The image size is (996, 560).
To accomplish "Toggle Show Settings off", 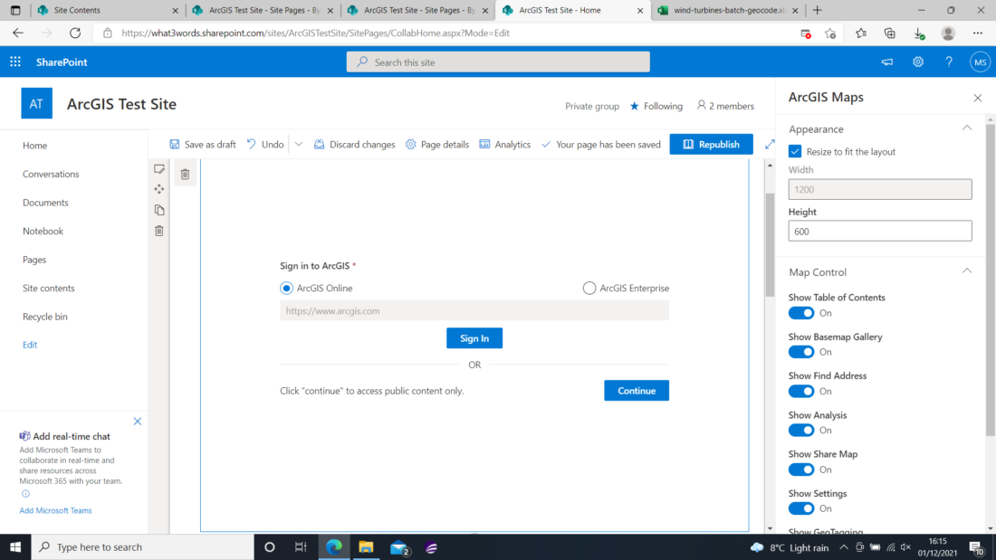I will pos(801,508).
